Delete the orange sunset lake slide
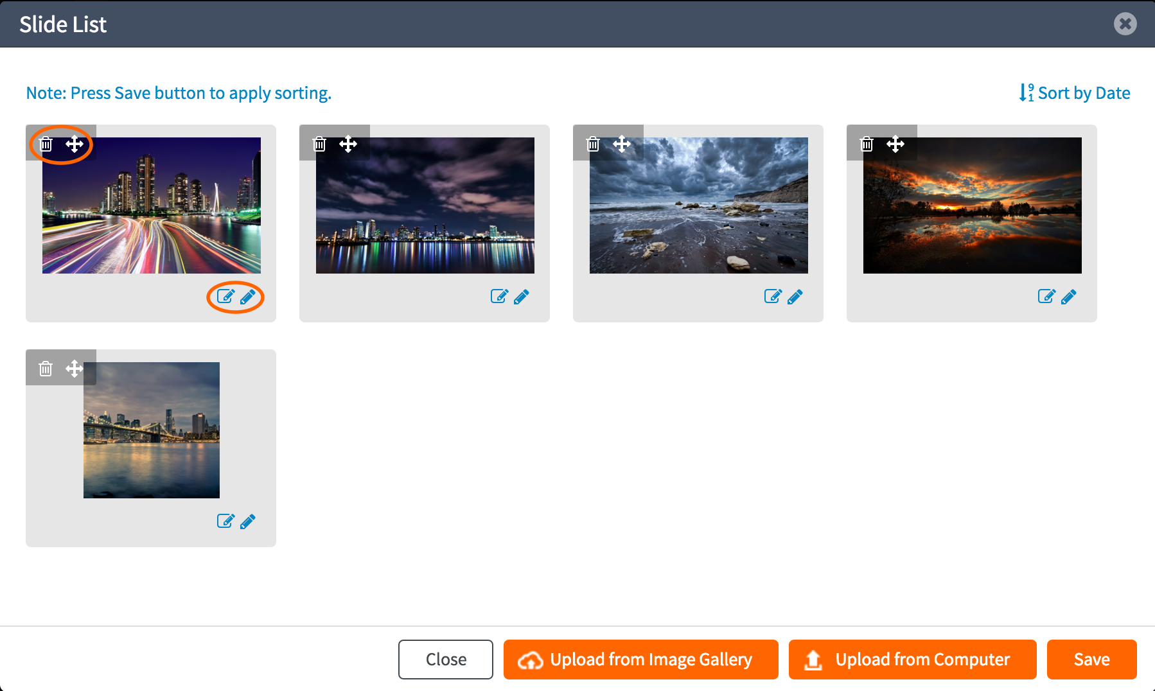Viewport: 1155px width, 691px height. coord(867,144)
